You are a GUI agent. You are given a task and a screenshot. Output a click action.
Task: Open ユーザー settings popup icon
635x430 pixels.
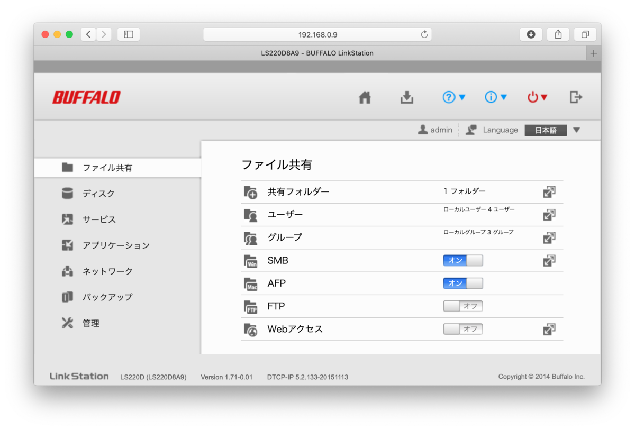click(x=549, y=215)
